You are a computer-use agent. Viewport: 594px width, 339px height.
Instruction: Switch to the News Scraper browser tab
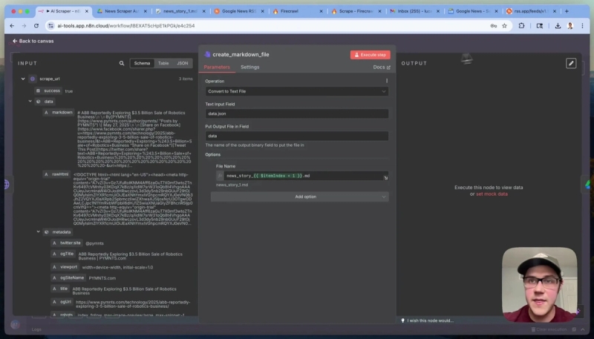click(x=122, y=11)
